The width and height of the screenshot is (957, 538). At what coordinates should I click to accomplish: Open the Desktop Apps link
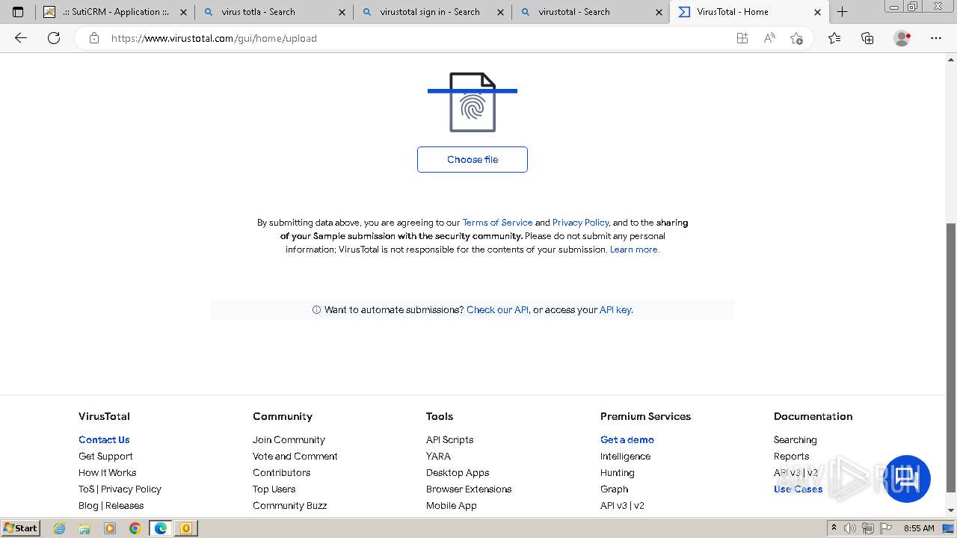click(458, 473)
